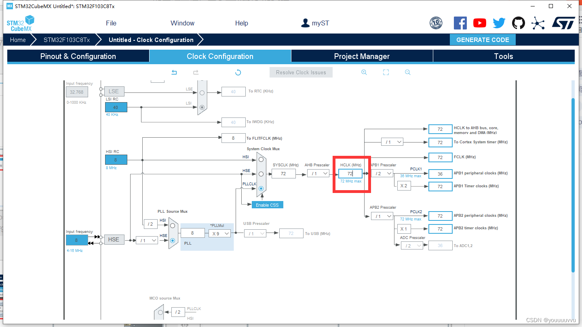Click the LSI RC value 40 block
The image size is (582, 327).
[116, 107]
